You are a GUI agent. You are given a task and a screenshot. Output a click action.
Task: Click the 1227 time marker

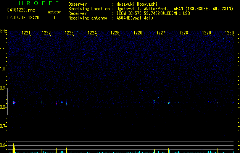click(x=161, y=33)
